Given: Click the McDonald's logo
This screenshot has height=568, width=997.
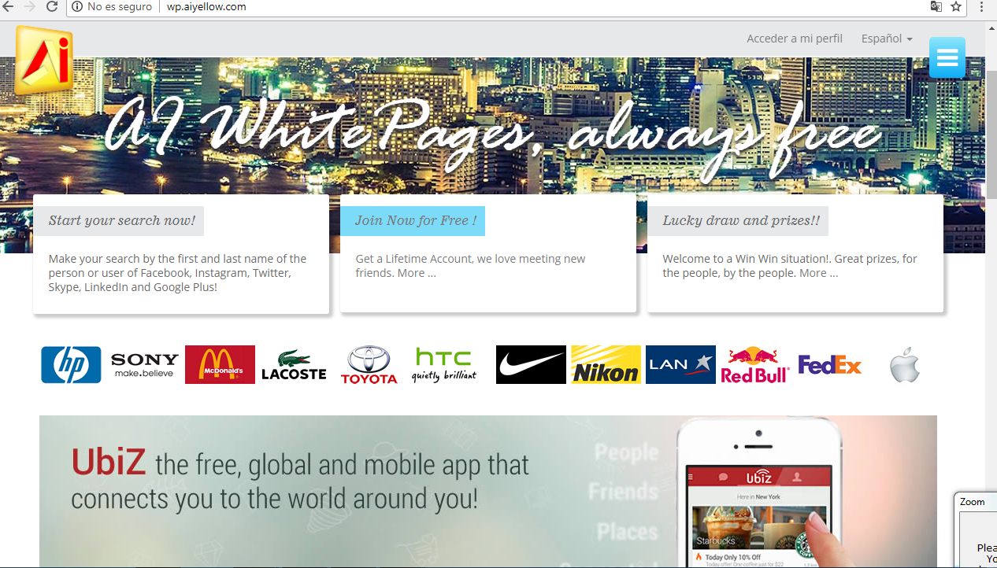Looking at the screenshot, I should coord(220,365).
